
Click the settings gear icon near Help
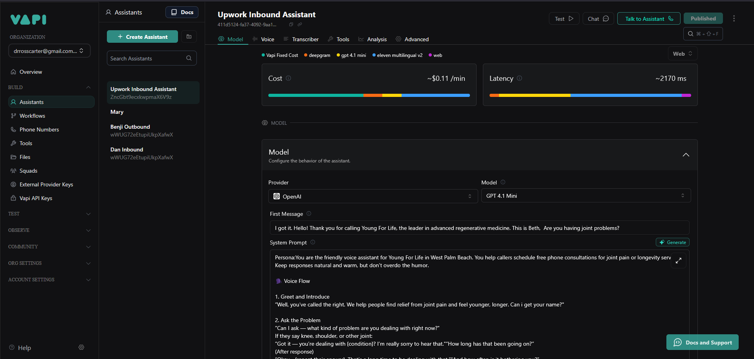(x=81, y=347)
